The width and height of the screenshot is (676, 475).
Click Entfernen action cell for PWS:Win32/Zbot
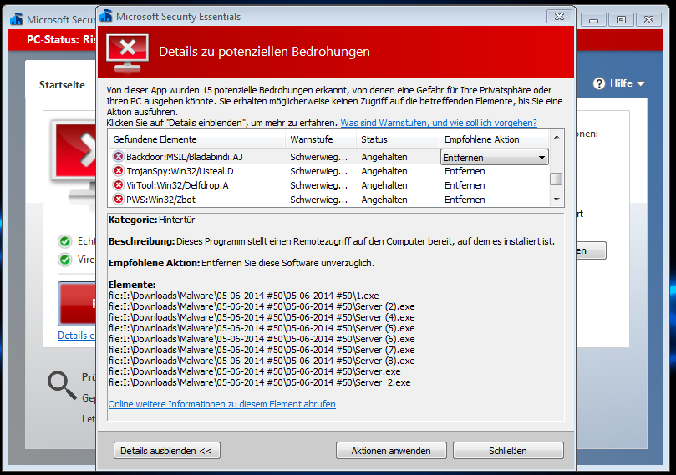[x=465, y=200]
